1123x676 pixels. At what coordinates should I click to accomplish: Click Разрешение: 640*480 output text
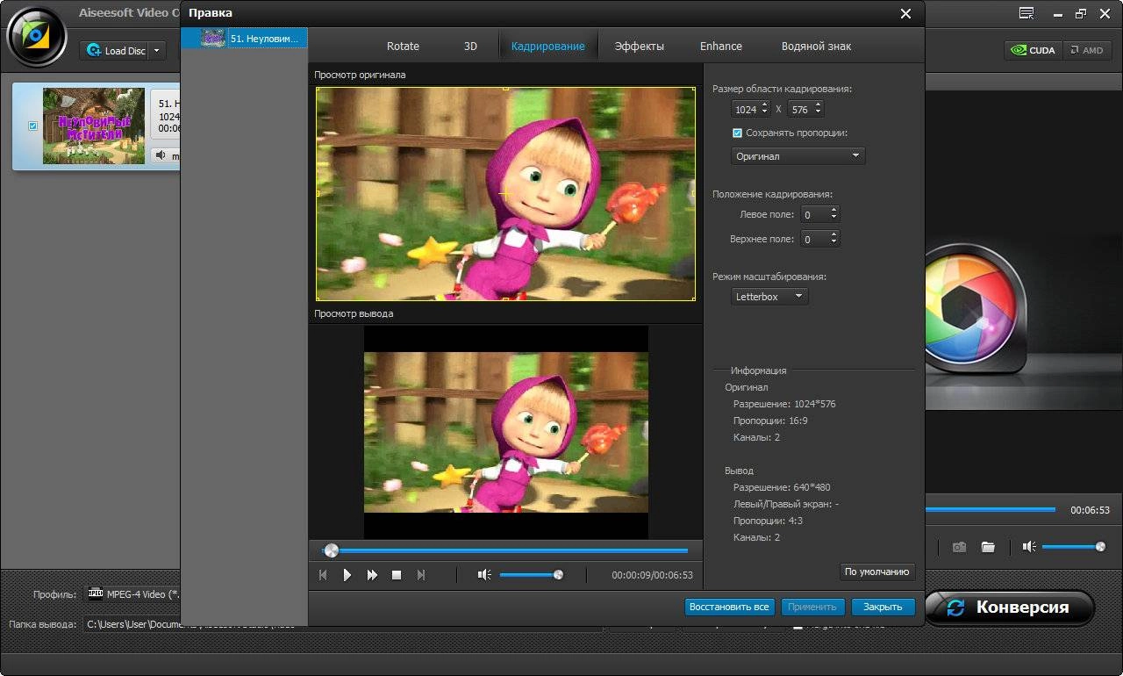pyautogui.click(x=782, y=487)
